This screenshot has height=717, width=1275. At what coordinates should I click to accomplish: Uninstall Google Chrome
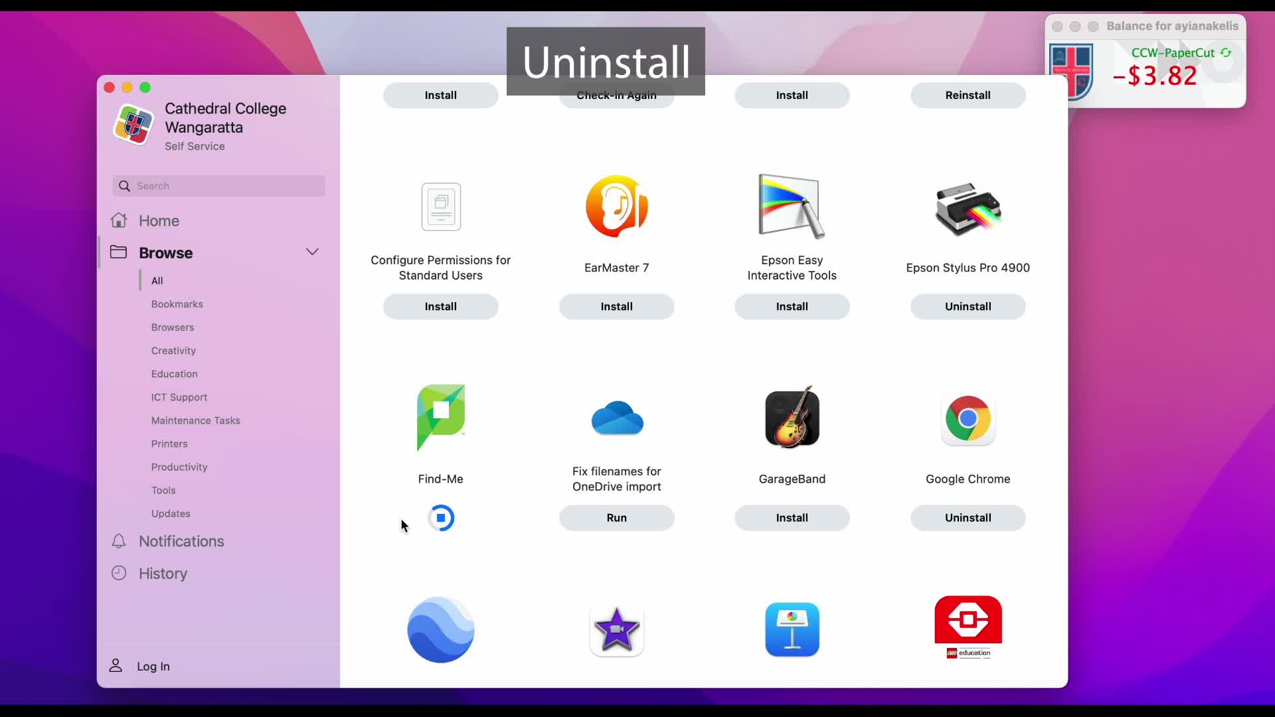(968, 517)
